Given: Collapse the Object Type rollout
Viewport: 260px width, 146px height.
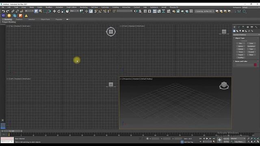Looking at the screenshot, I should pos(240,38).
